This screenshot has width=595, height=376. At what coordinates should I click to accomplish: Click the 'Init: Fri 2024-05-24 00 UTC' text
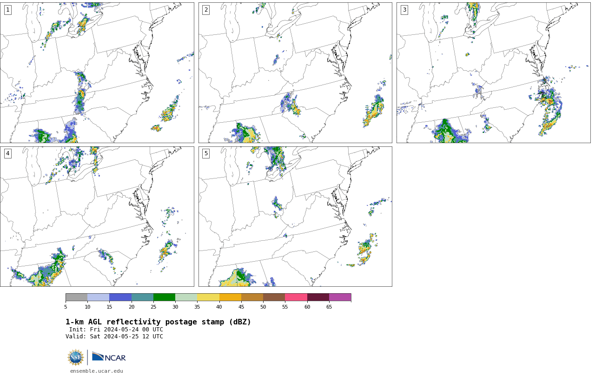(116, 330)
